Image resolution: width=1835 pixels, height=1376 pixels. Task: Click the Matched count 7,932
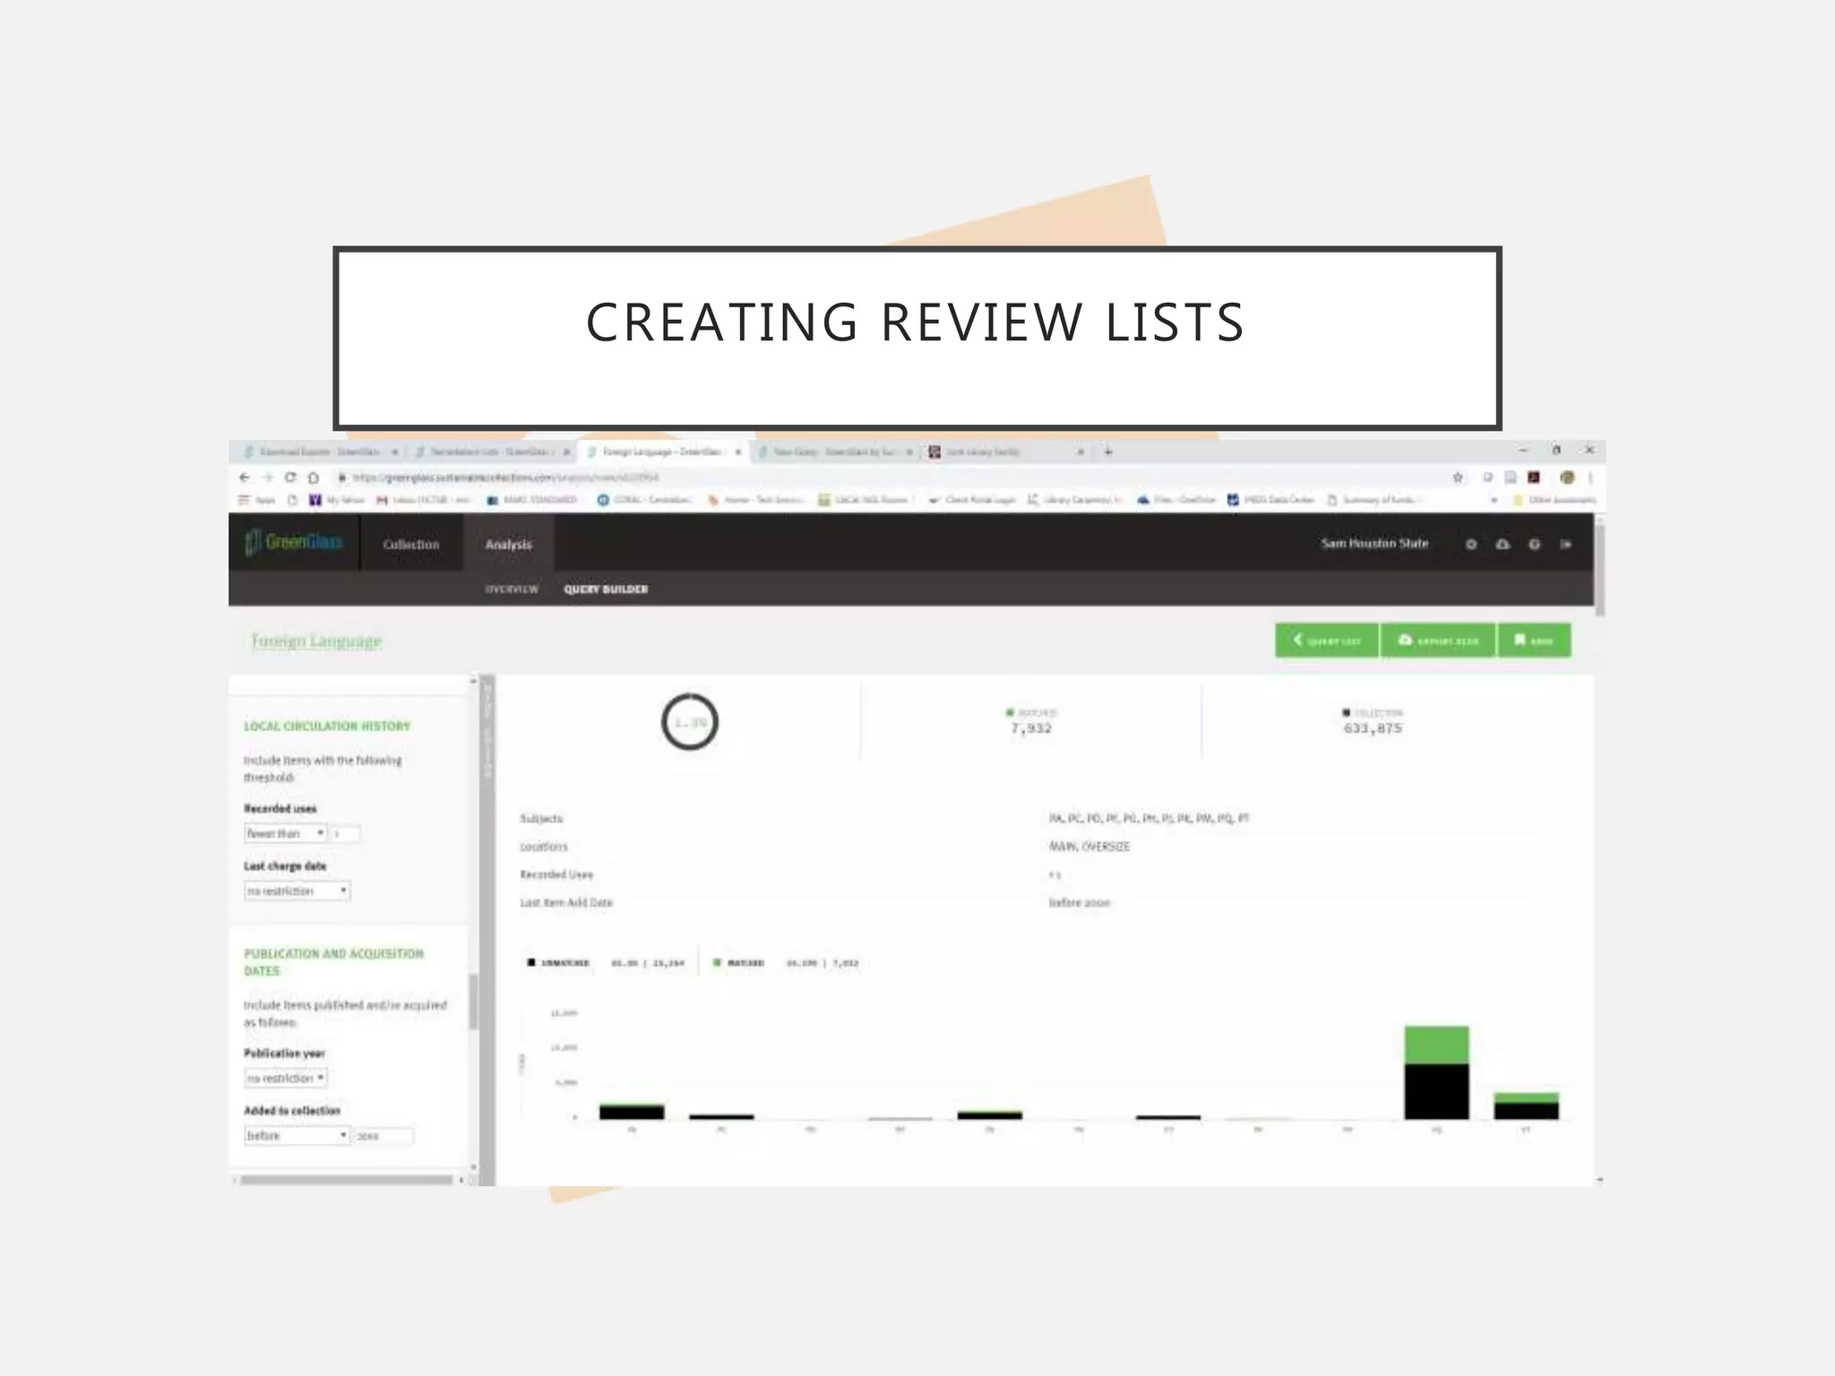click(1031, 727)
